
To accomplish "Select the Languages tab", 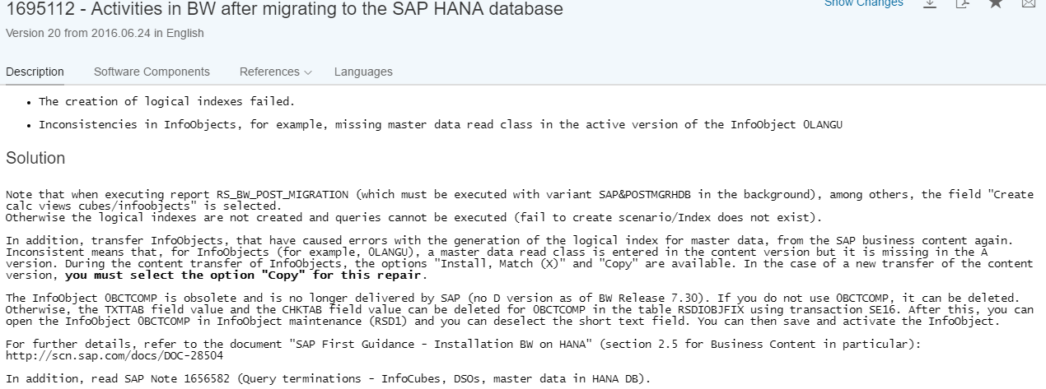I will click(x=363, y=72).
